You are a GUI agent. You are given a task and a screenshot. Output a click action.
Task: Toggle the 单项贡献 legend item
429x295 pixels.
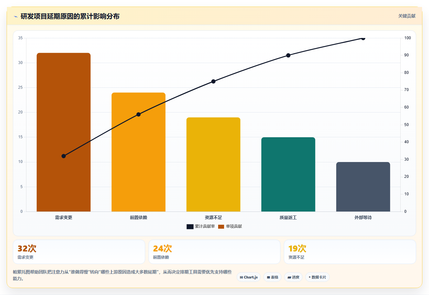coord(230,226)
